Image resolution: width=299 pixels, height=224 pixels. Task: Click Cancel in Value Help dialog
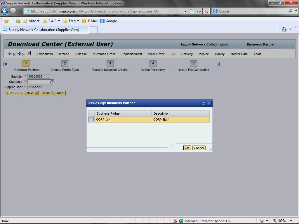click(199, 148)
